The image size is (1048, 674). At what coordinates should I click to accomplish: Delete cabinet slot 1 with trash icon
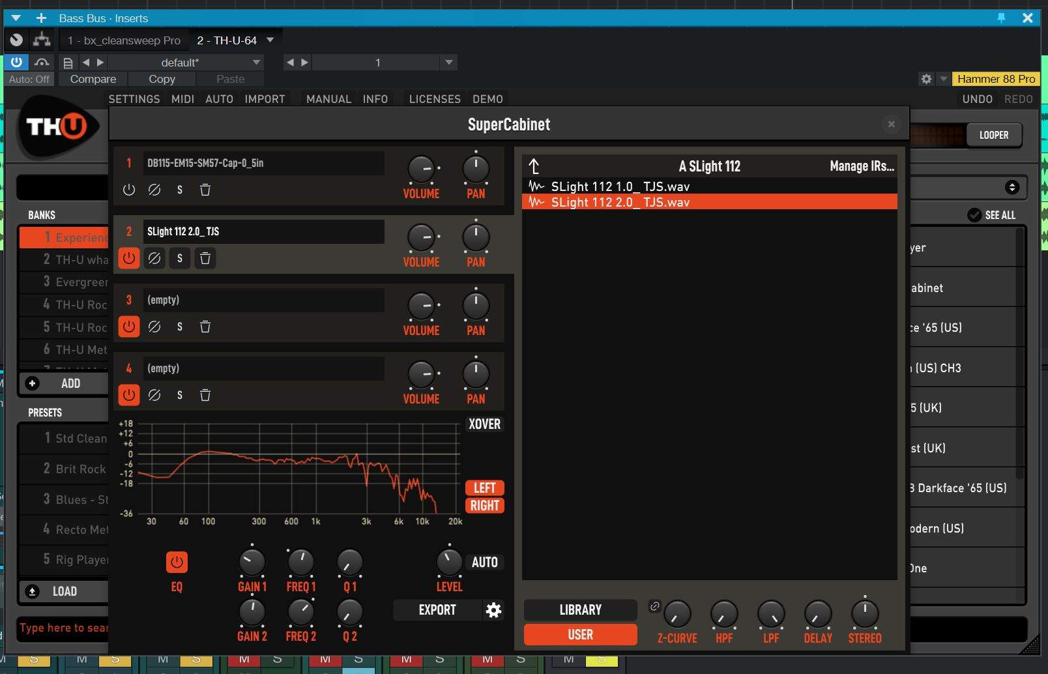(x=205, y=190)
